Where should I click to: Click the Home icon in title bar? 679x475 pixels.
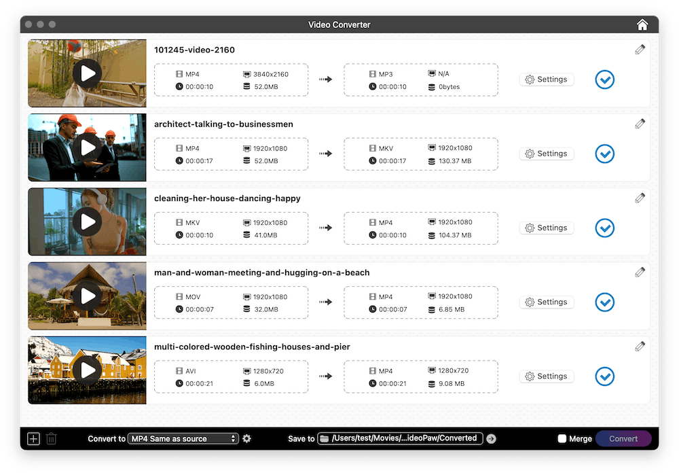[x=642, y=24]
